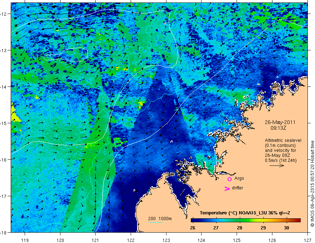Click latitude axis label '-14'

[4, 87]
